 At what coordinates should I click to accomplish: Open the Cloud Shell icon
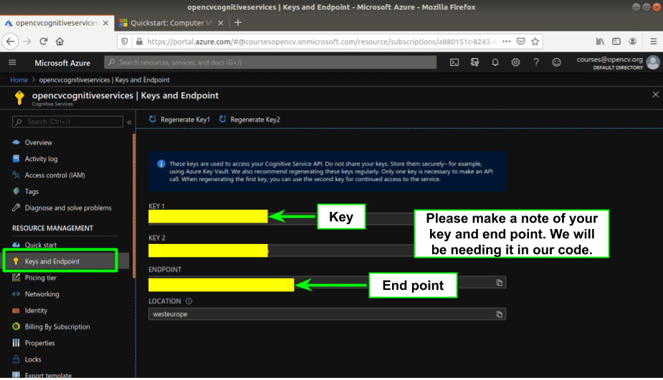tap(454, 62)
